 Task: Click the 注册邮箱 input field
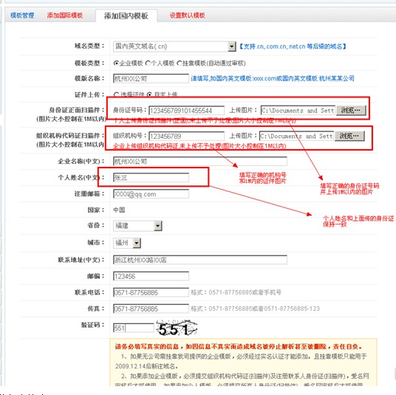pyautogui.click(x=151, y=194)
